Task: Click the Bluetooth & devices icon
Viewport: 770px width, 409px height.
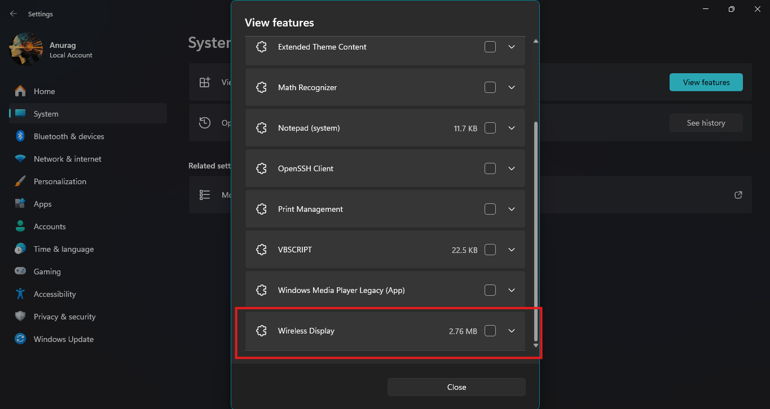Action: [20, 136]
